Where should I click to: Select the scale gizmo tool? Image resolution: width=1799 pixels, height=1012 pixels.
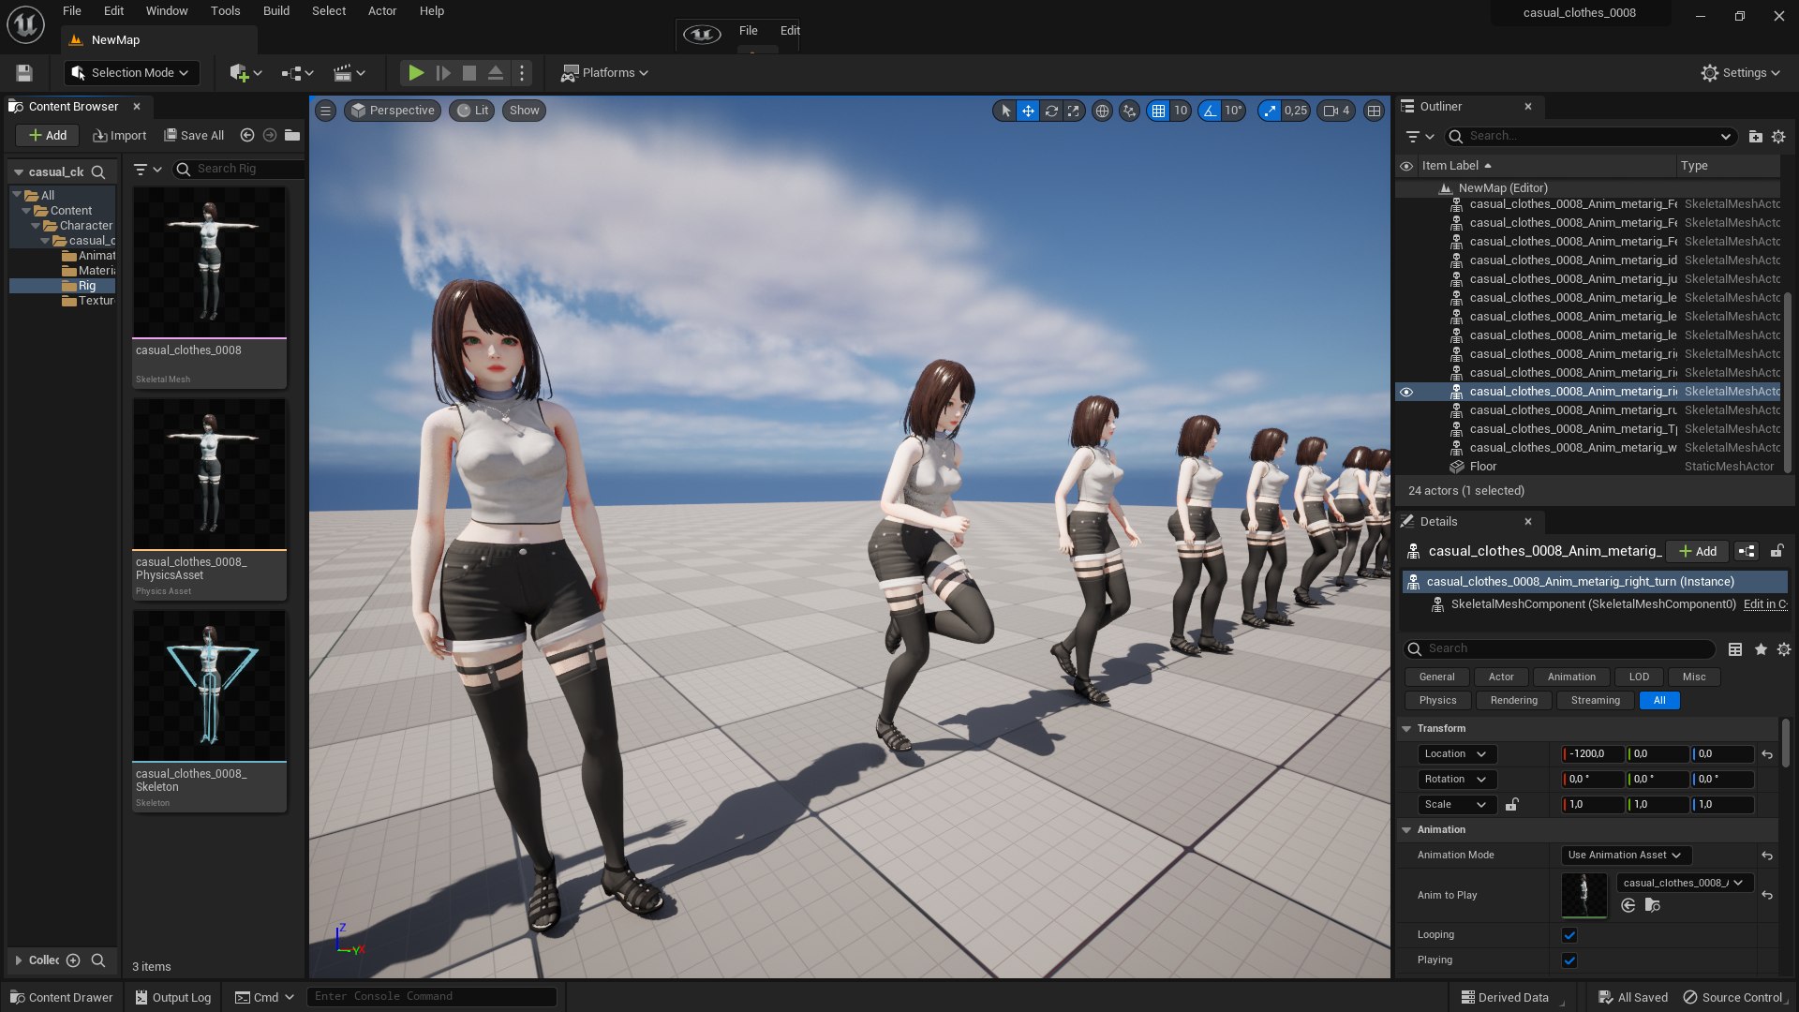point(1074,111)
